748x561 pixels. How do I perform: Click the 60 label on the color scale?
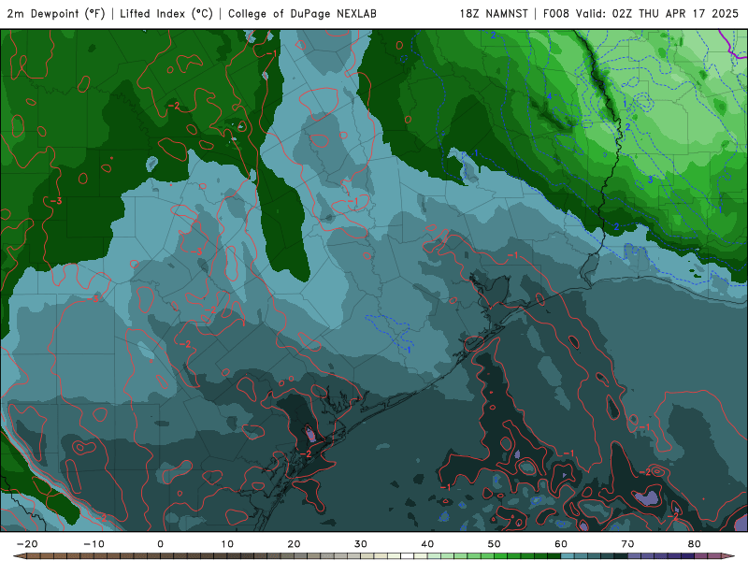[x=561, y=544]
